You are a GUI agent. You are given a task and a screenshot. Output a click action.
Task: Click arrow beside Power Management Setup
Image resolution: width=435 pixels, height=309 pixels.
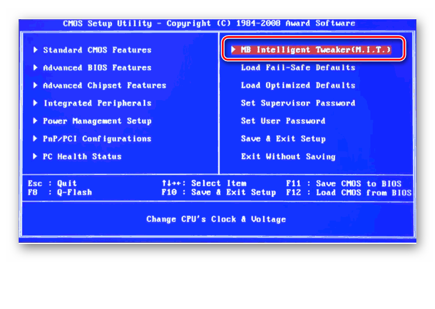pyautogui.click(x=36, y=121)
